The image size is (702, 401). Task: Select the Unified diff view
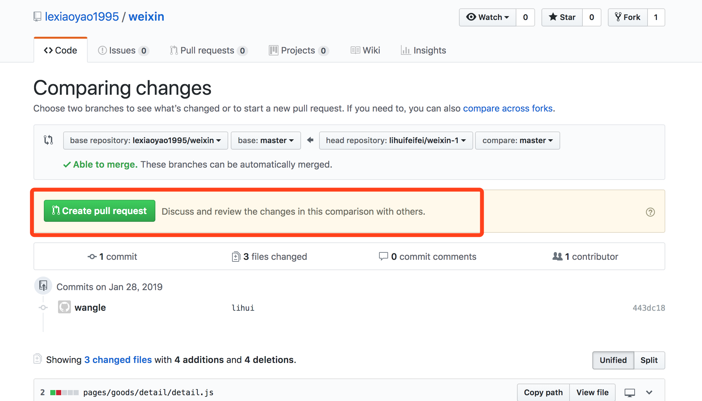coord(613,360)
